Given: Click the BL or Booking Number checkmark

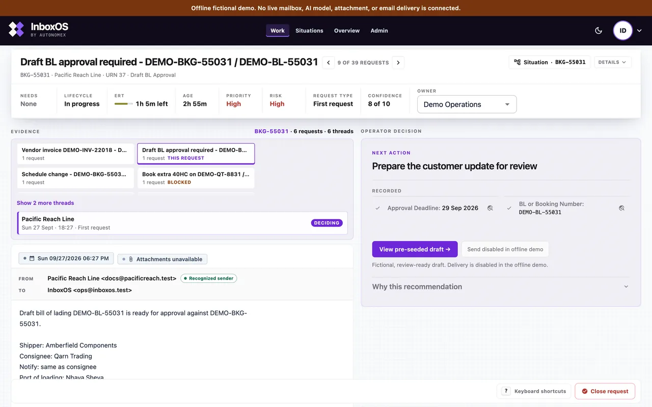Looking at the screenshot, I should point(509,208).
